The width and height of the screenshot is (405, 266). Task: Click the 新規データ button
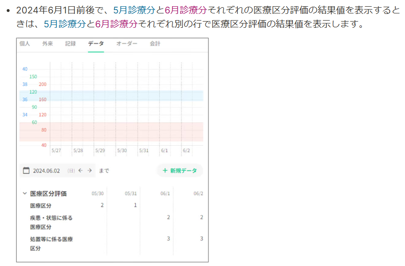tap(180, 171)
